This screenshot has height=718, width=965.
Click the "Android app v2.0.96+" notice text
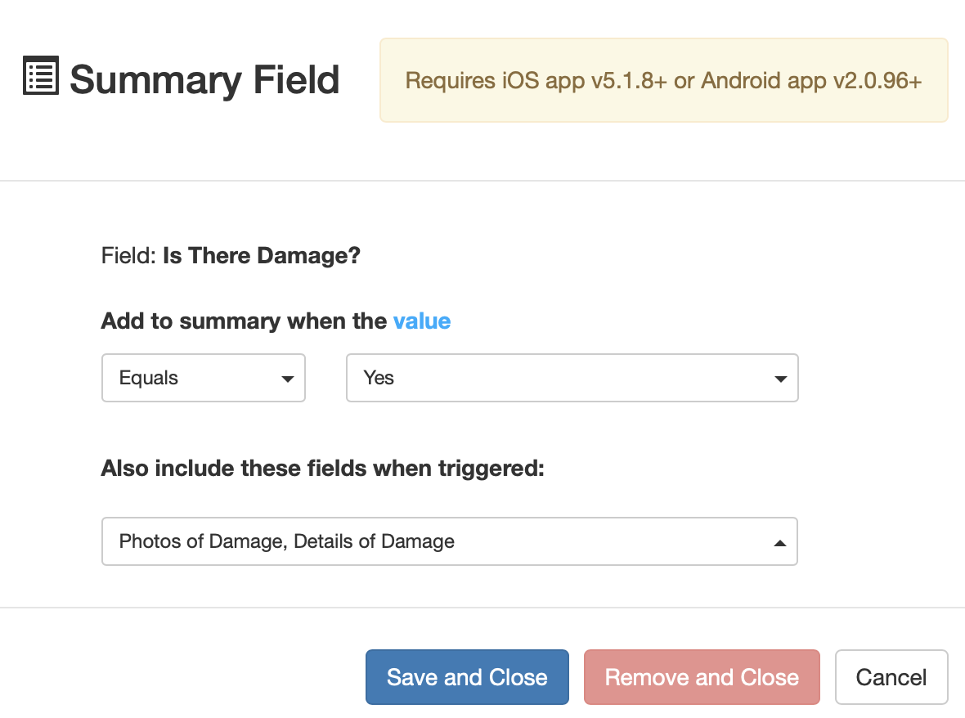811,81
